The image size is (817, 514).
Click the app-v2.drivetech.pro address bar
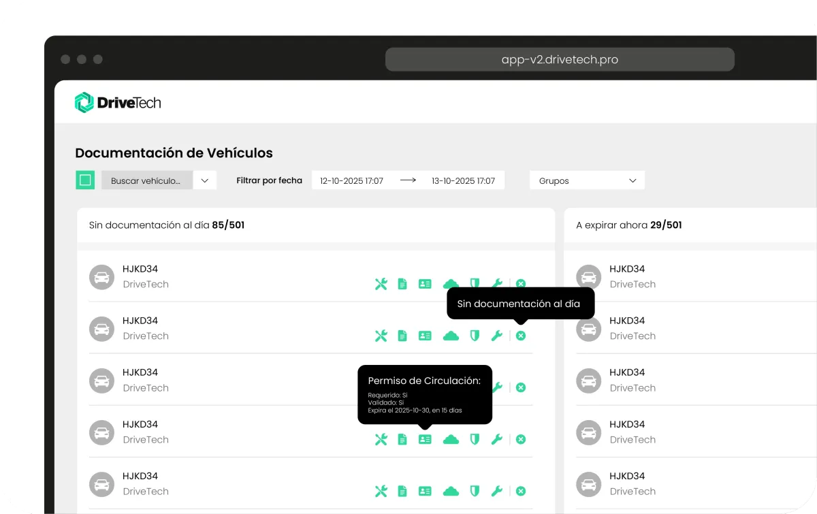560,59
